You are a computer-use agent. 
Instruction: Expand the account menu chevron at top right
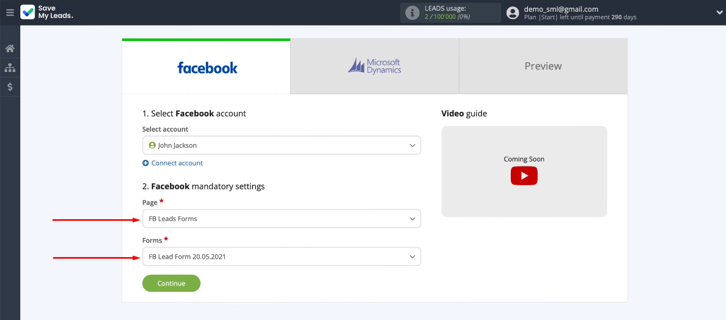[x=719, y=13]
